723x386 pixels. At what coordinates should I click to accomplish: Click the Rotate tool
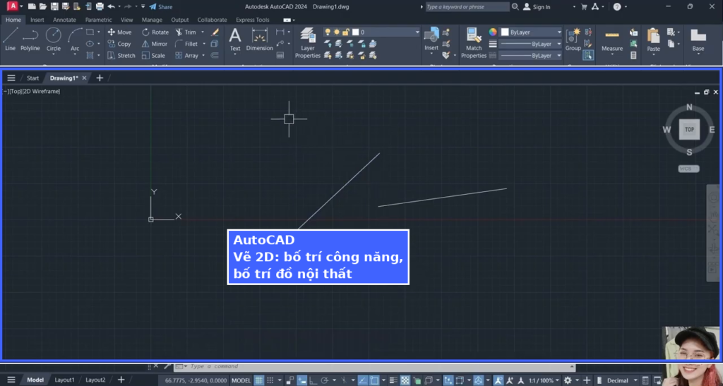155,32
